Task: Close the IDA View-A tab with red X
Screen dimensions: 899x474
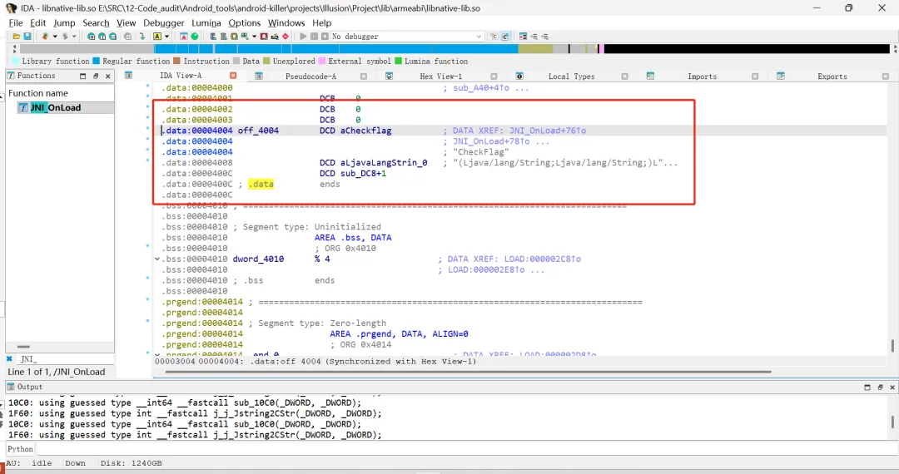Action: click(233, 76)
